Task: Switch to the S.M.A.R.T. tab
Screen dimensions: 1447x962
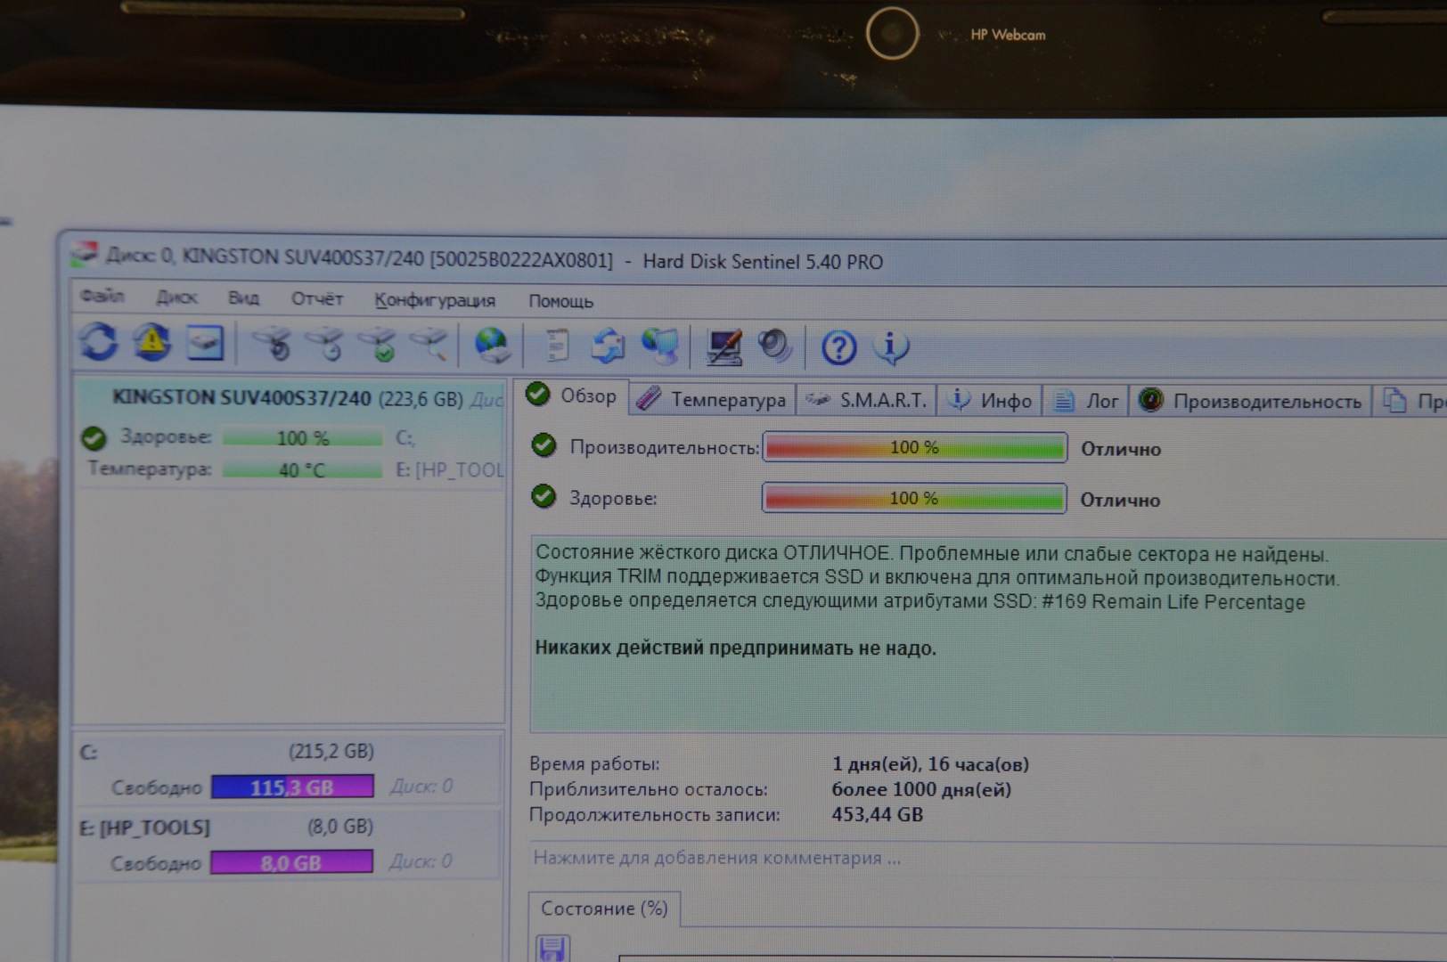Action: (x=868, y=401)
